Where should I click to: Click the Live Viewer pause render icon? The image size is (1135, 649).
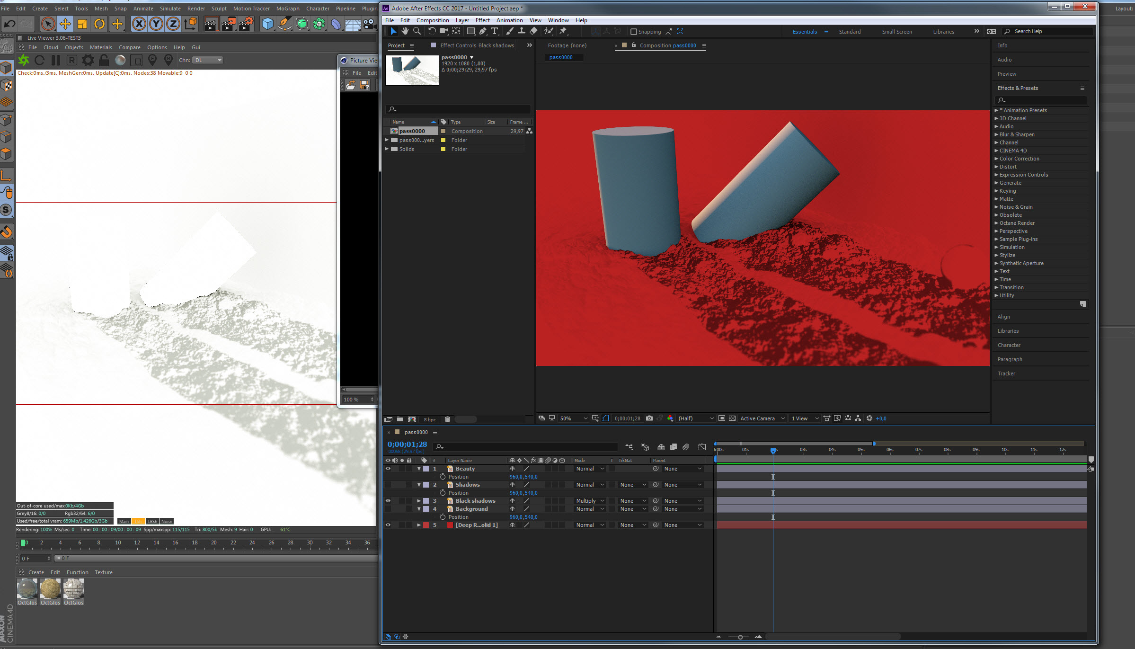(x=56, y=60)
